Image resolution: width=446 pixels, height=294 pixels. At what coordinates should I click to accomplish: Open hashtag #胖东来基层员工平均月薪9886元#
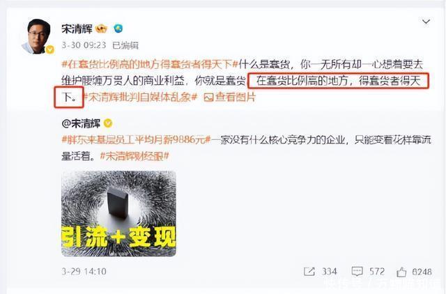point(136,139)
